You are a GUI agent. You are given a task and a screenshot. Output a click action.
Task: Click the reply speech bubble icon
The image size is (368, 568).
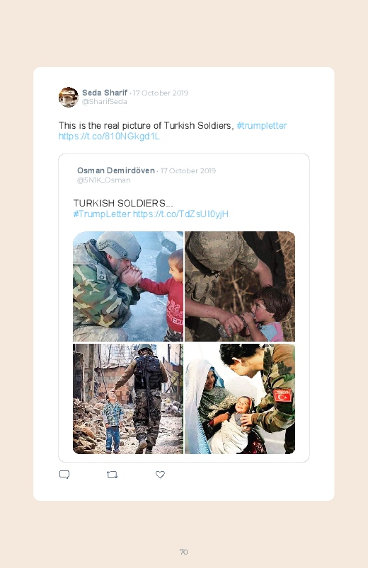pos(64,475)
